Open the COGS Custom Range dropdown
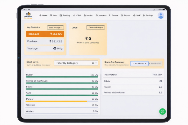The image size is (188, 125). pyautogui.click(x=96, y=28)
